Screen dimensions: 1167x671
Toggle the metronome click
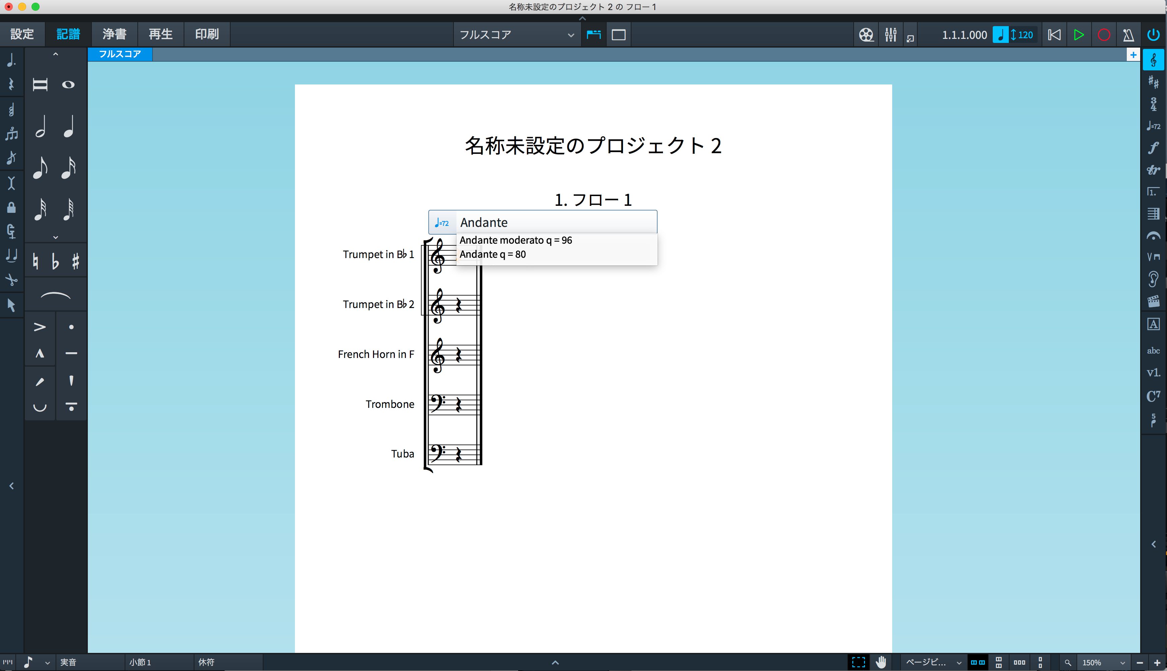pos(1128,35)
